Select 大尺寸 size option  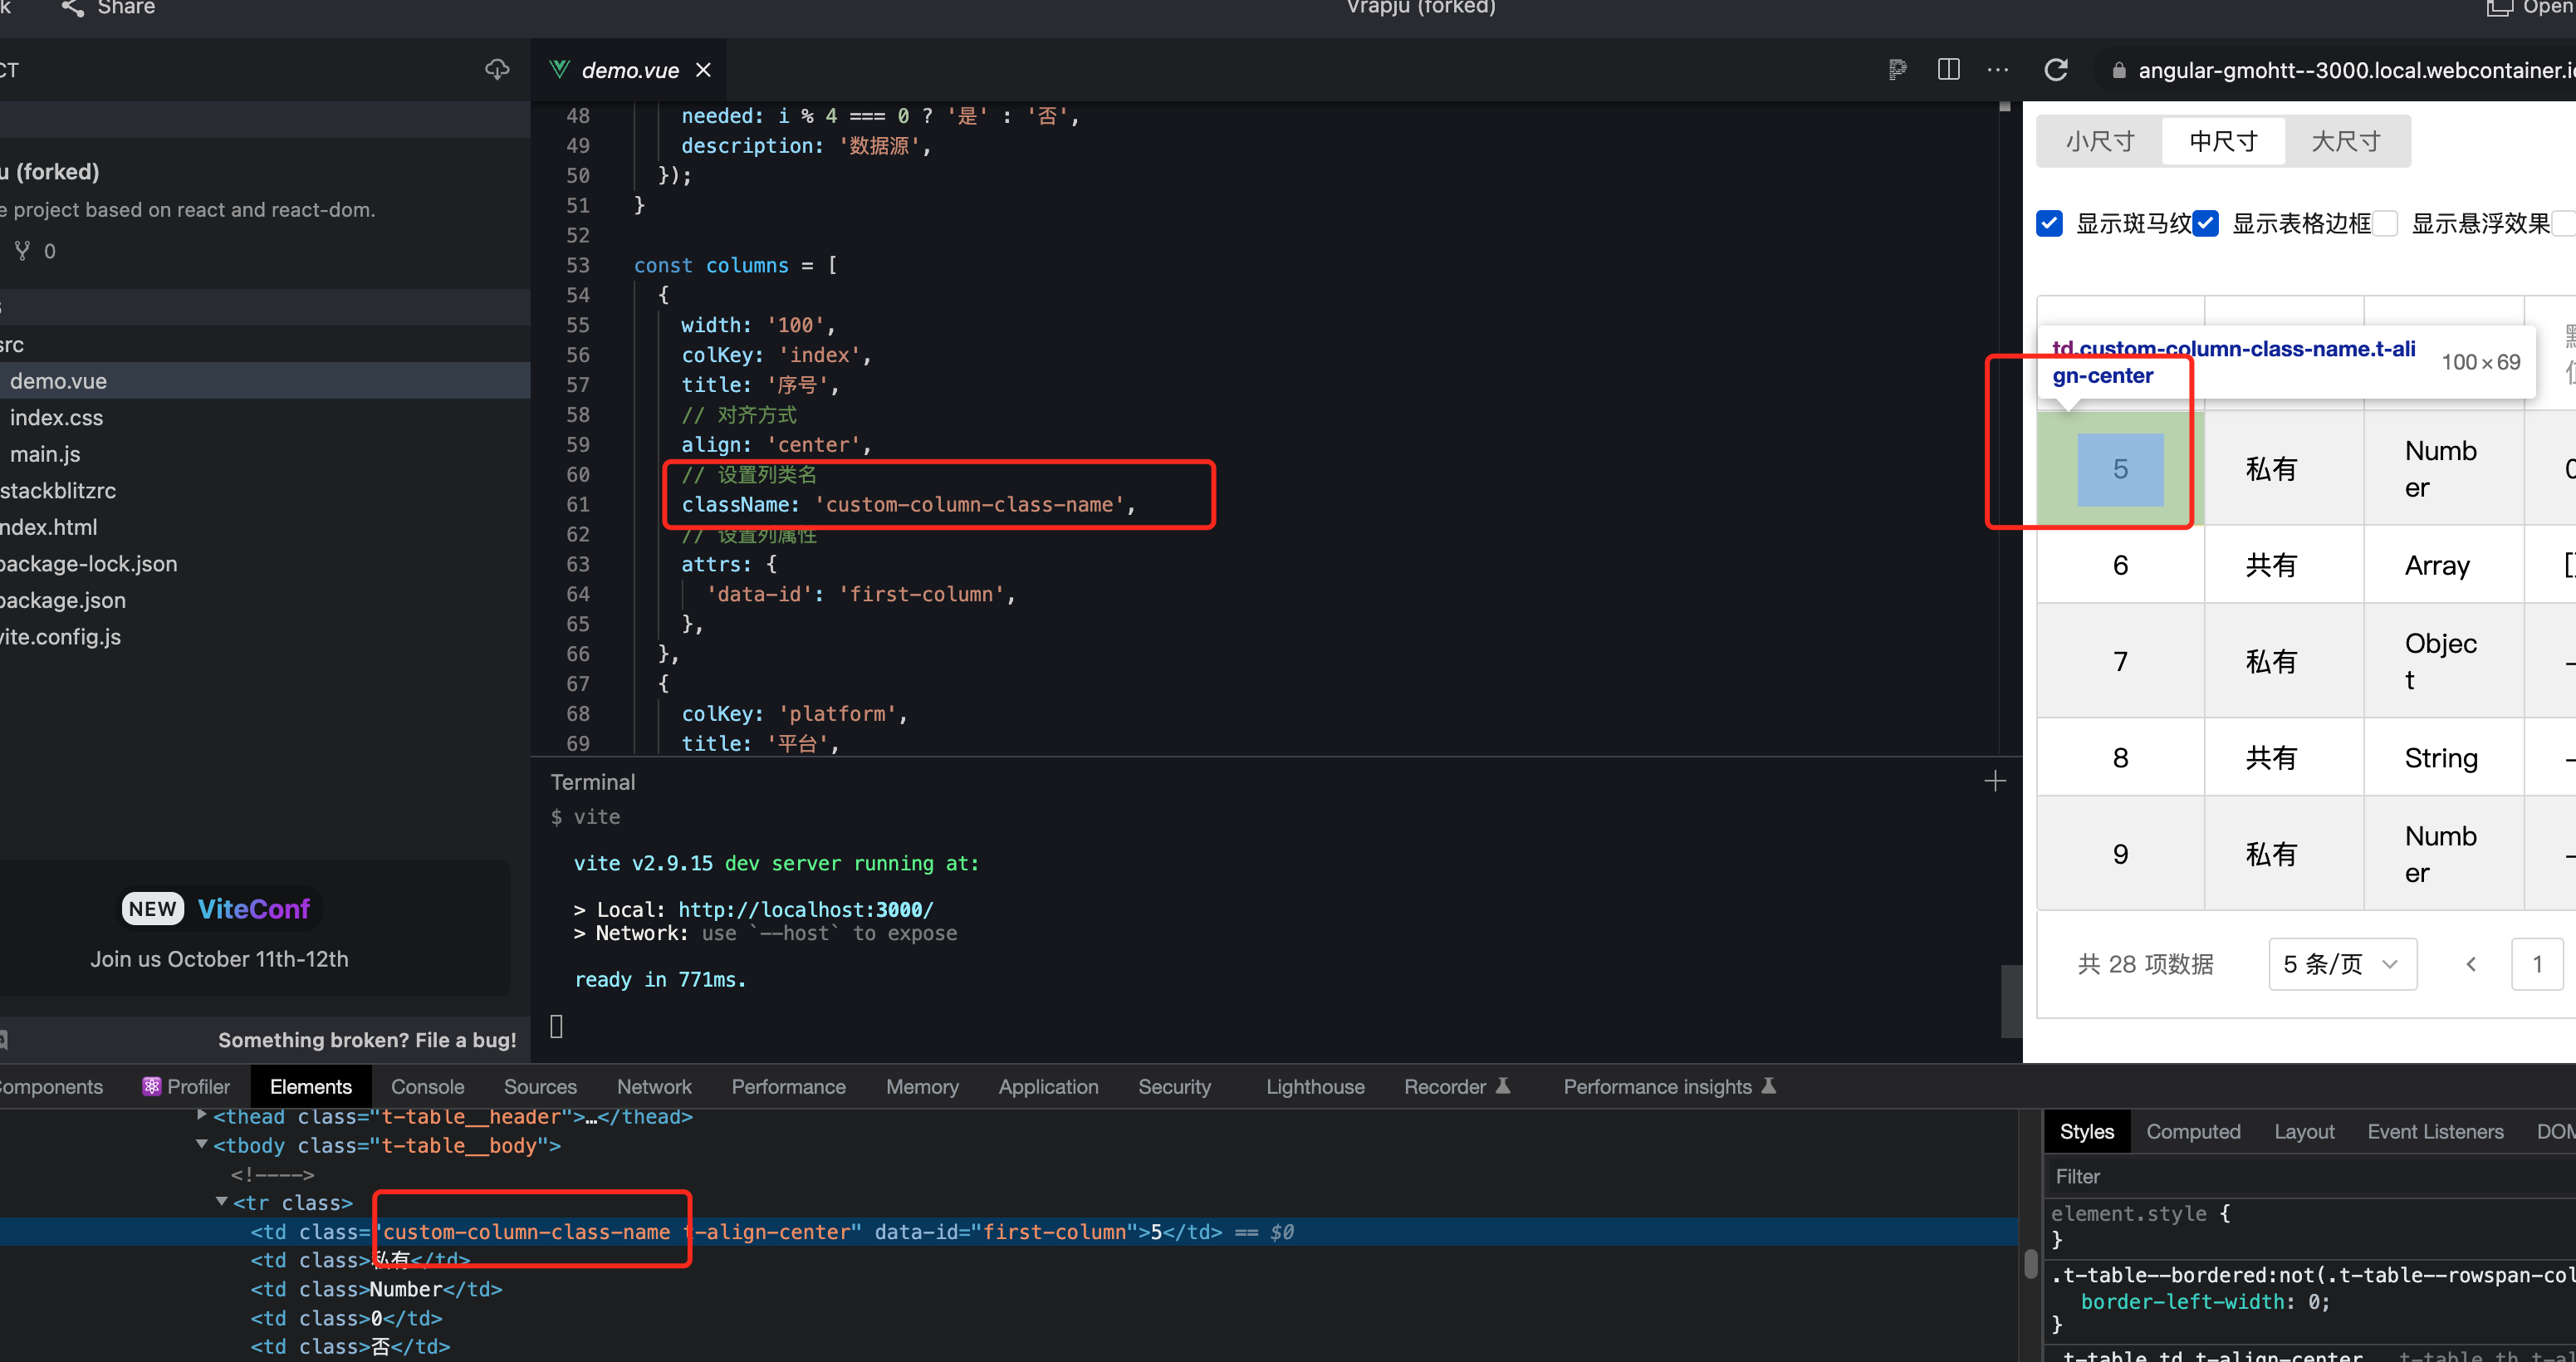pyautogui.click(x=2346, y=141)
